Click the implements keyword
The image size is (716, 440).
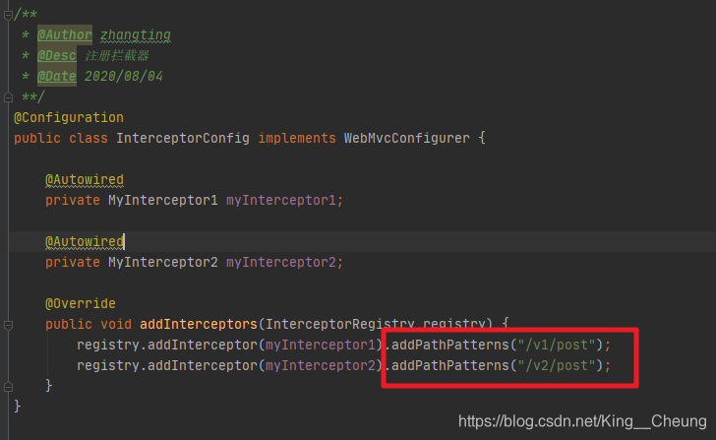click(297, 138)
